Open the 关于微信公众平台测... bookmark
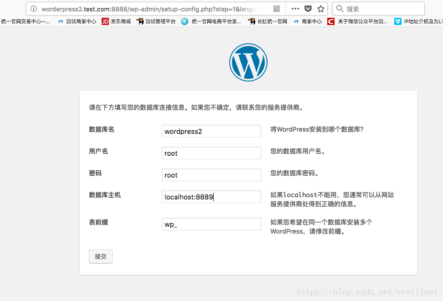Screen dimensions: 443x301 click(357, 21)
